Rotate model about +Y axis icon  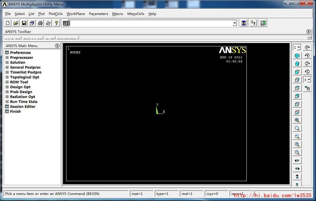tap(307, 48)
